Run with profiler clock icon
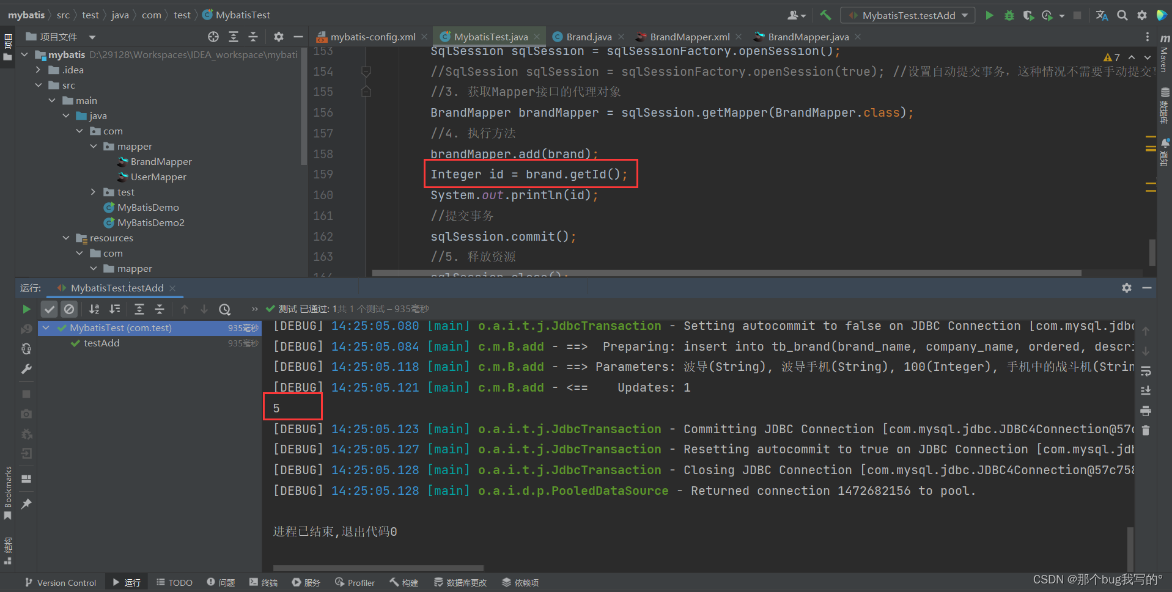Viewport: 1172px width, 592px height. [x=1047, y=15]
